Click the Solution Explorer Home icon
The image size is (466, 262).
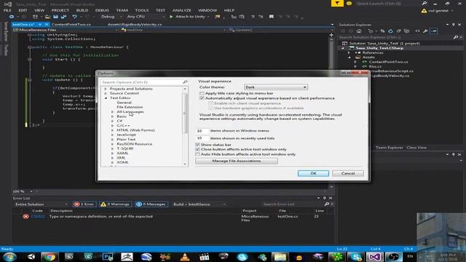coord(359,31)
